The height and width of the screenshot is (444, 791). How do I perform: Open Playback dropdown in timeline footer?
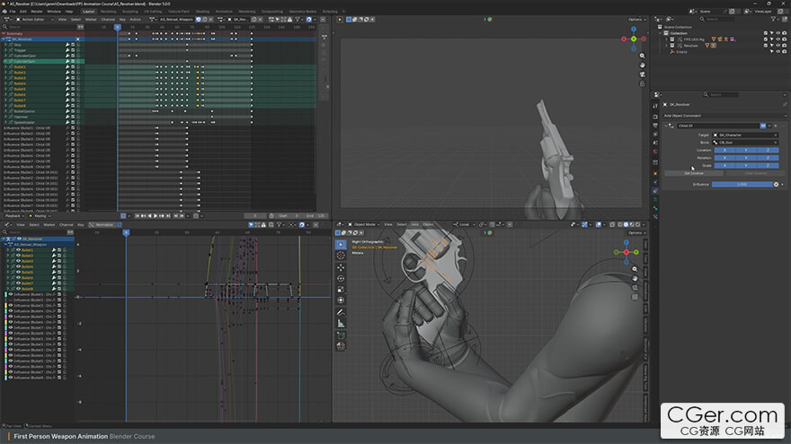coord(14,216)
